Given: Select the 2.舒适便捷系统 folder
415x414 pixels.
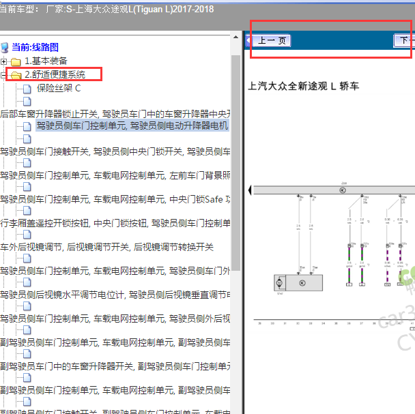Looking at the screenshot, I should tap(55, 74).
